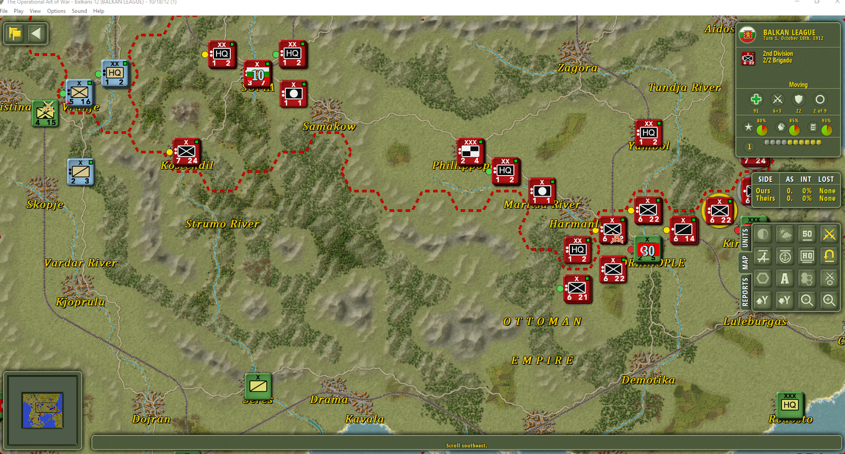Viewport: 845px width, 454px height.
Task: Select the blue 5-16 infantry unit near Vranje
Action: pyautogui.click(x=80, y=93)
